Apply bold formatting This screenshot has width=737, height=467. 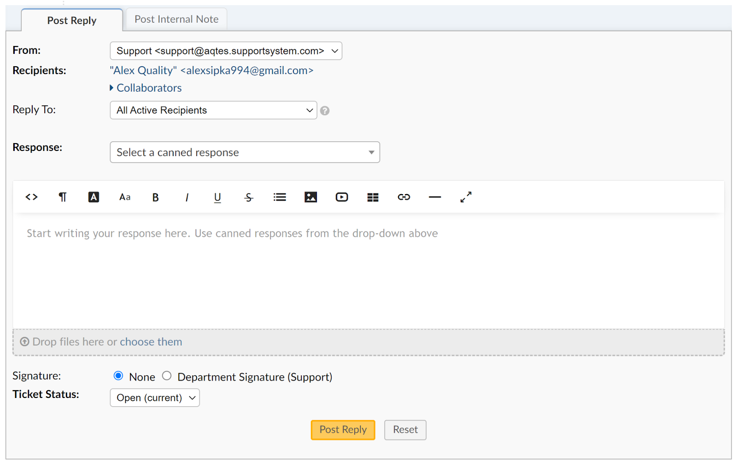156,197
